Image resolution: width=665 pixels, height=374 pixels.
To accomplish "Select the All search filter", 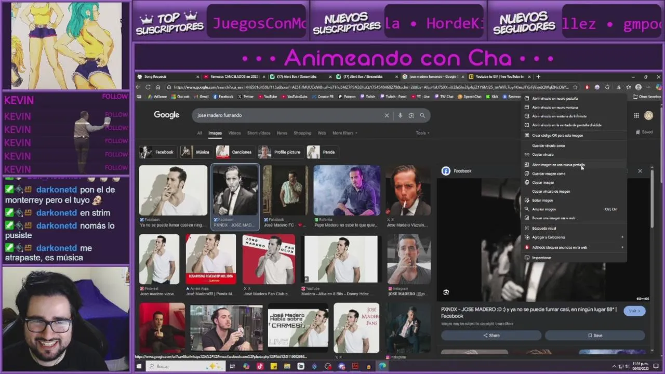I will click(x=199, y=133).
